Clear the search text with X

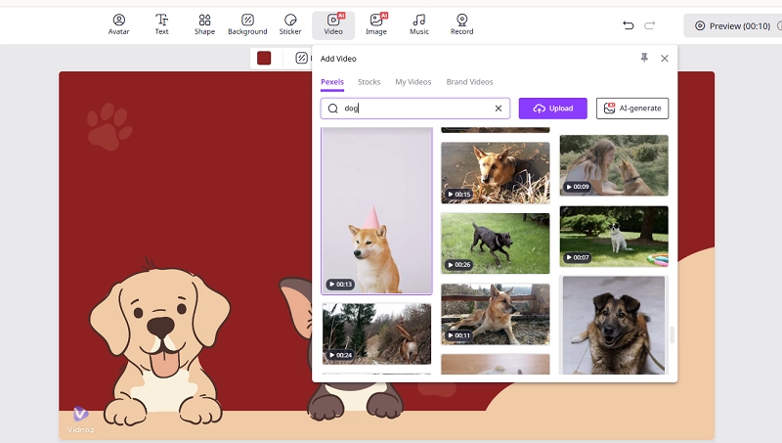coord(499,109)
